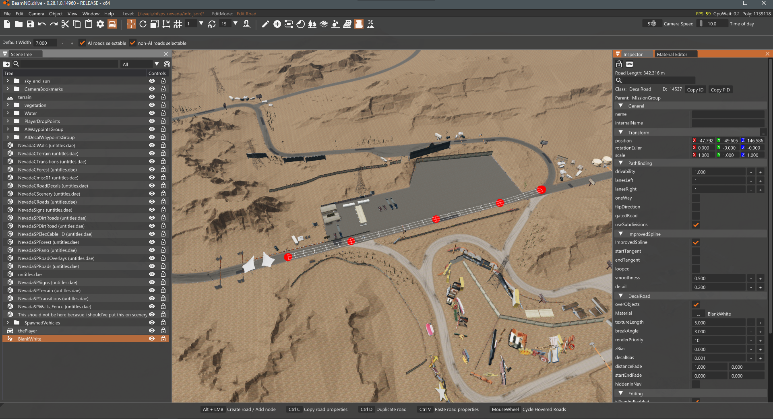Open the Window menu
The height and width of the screenshot is (419, 773).
coord(91,14)
